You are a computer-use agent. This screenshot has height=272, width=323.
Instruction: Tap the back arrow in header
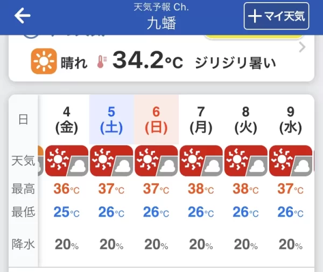click(x=22, y=16)
